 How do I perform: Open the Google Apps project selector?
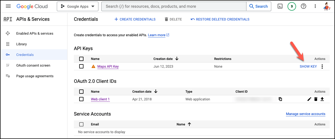(78, 6)
